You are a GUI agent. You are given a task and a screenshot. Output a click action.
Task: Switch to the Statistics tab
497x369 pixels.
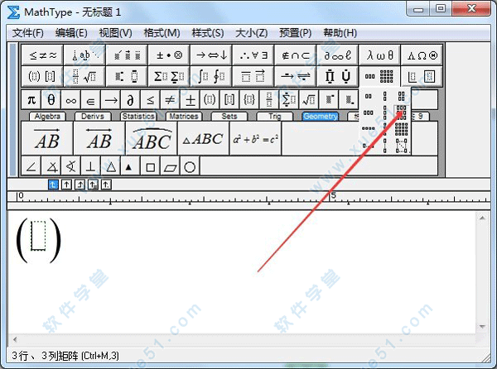(x=138, y=117)
